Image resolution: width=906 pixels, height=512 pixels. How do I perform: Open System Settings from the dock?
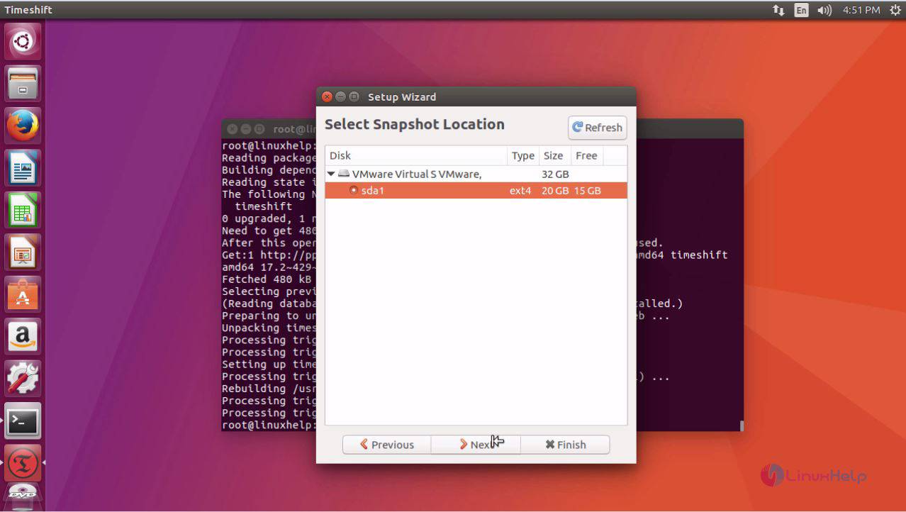[x=23, y=378]
